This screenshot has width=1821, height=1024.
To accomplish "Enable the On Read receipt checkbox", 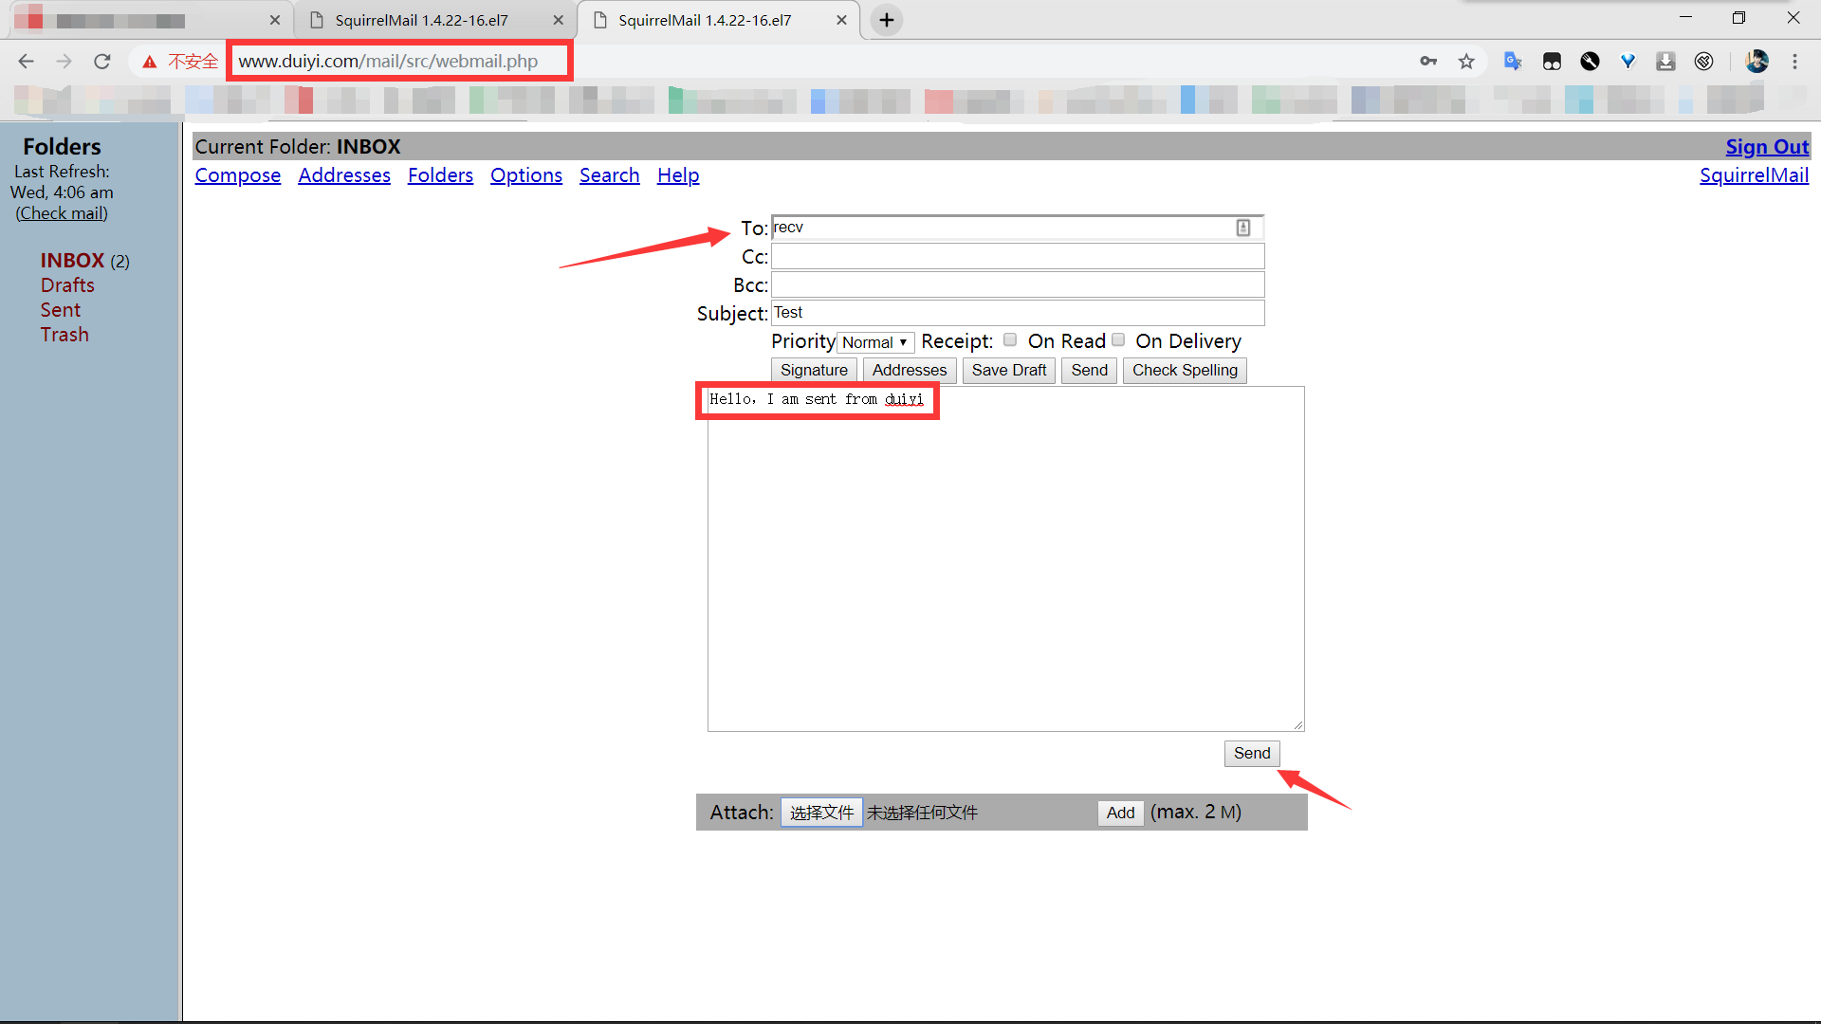I will point(1010,339).
